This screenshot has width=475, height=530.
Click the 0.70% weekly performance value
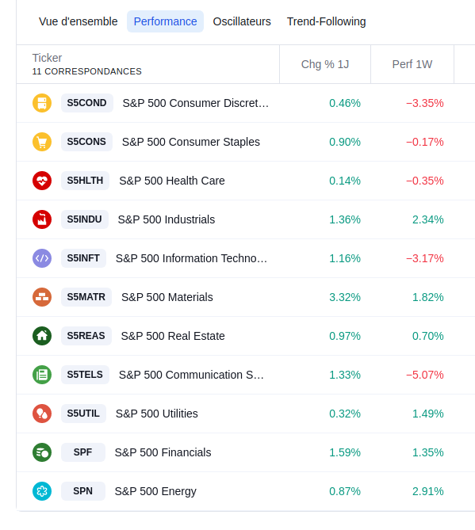tap(427, 337)
